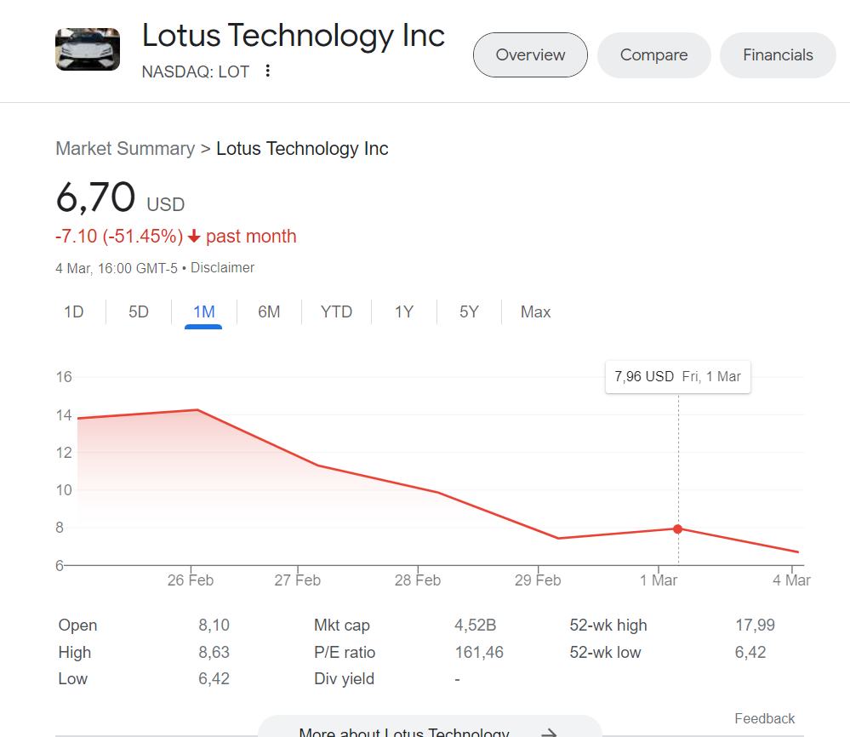Image resolution: width=850 pixels, height=737 pixels.
Task: Click the Feedback link
Action: (x=764, y=718)
